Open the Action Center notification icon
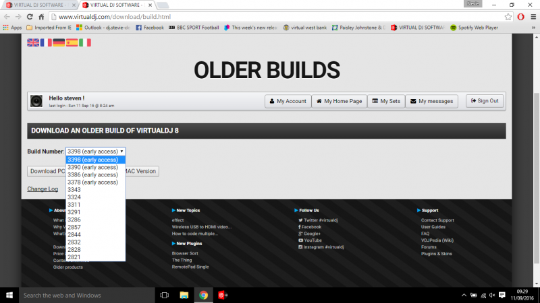The width and height of the screenshot is (540, 303). 502,295
